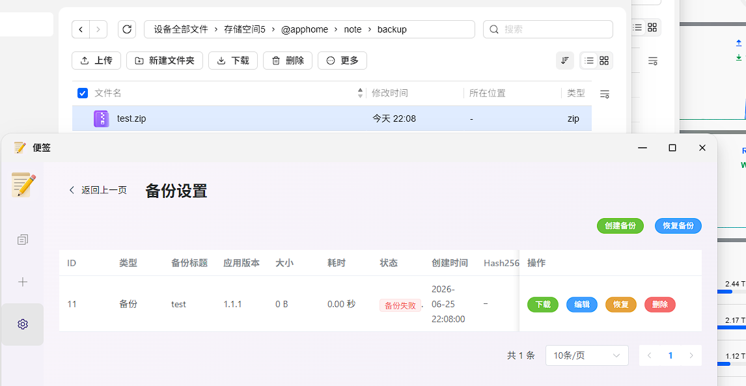
Task: Open the 更多 options menu
Action: tap(342, 61)
